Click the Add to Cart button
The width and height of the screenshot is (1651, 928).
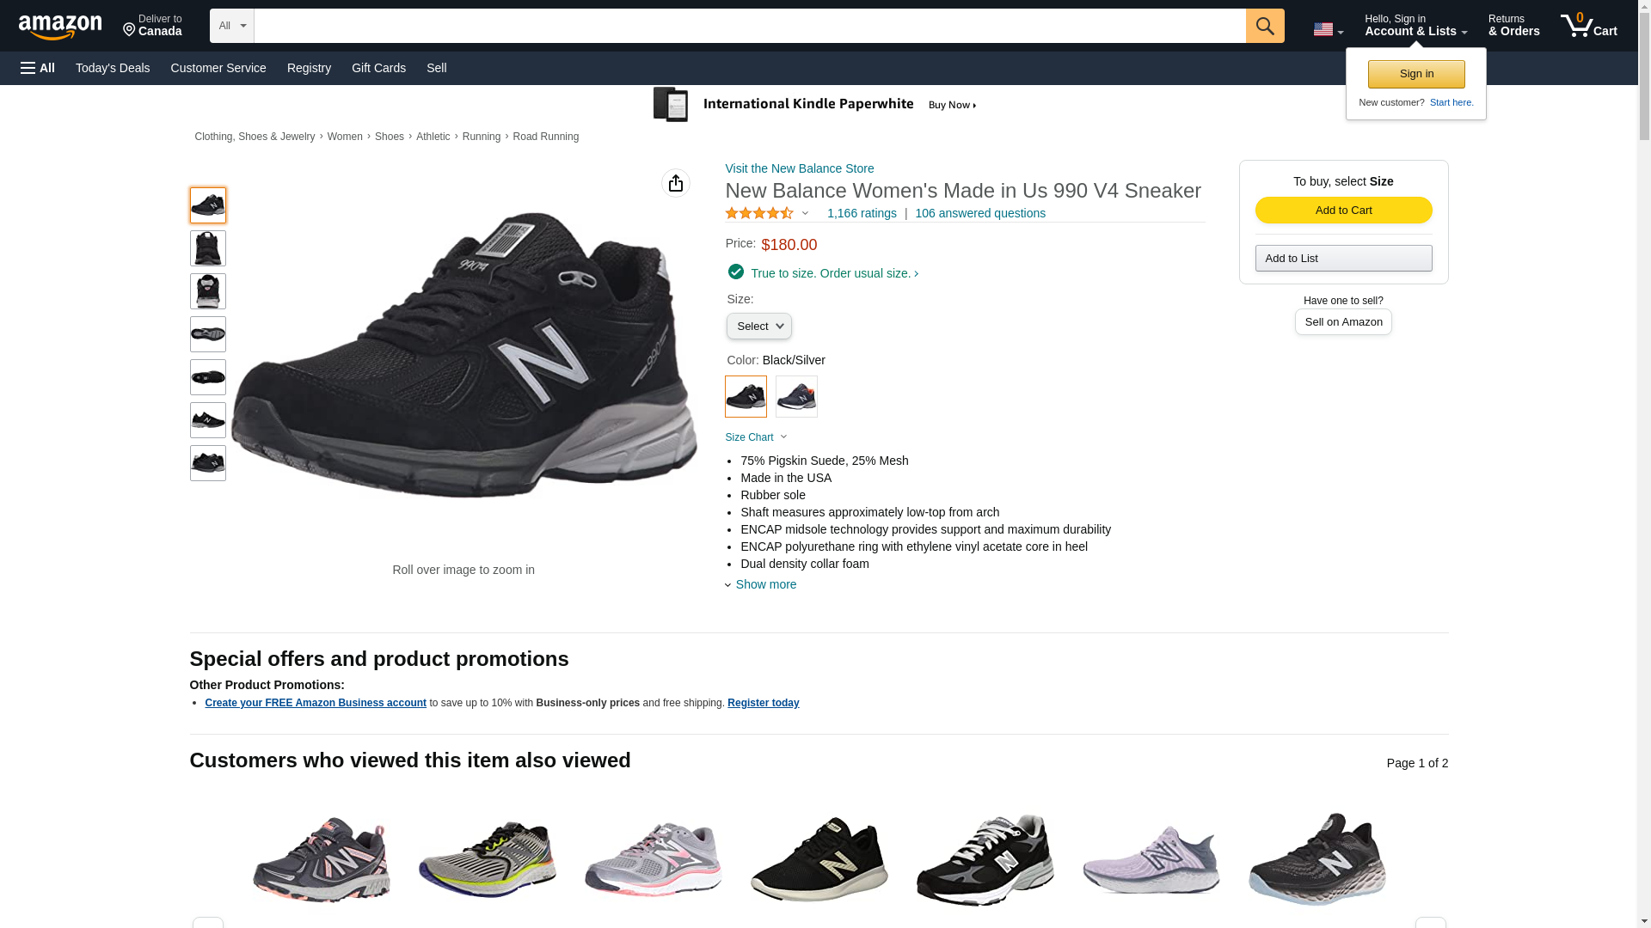1343,211
